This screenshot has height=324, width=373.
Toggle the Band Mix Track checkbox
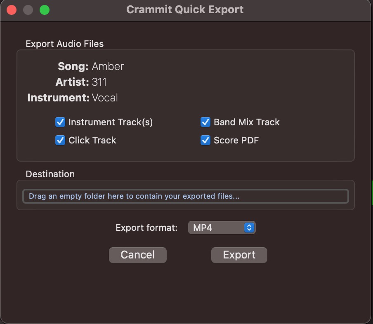click(x=205, y=122)
